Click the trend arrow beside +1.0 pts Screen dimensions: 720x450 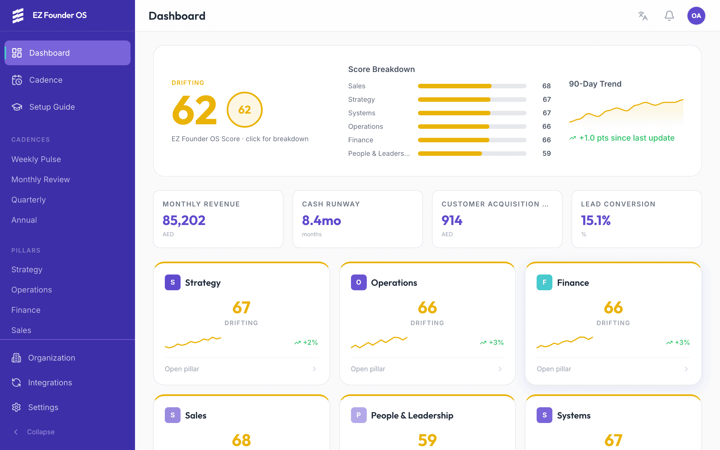point(573,138)
